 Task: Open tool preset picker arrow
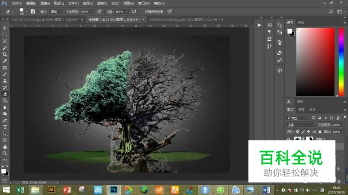click(x=13, y=12)
